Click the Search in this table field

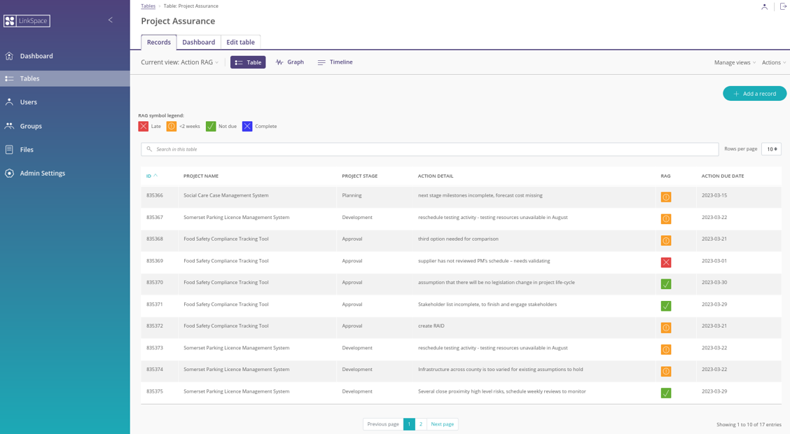429,149
